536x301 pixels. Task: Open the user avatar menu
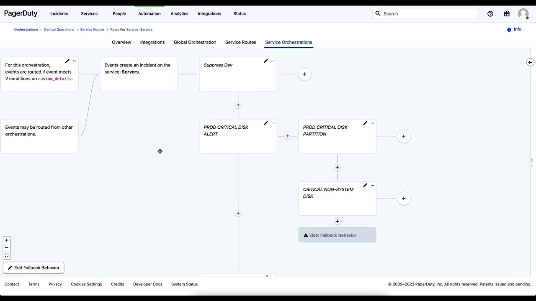(x=523, y=14)
